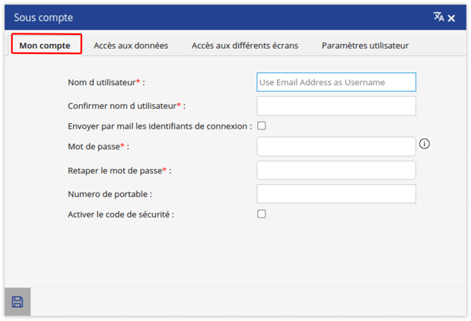471x321 pixels.
Task: Focus the Nom d utilisateur input field
Action: pyautogui.click(x=336, y=82)
